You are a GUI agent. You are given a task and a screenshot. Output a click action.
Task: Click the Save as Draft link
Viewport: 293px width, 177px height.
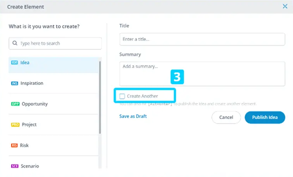133,116
